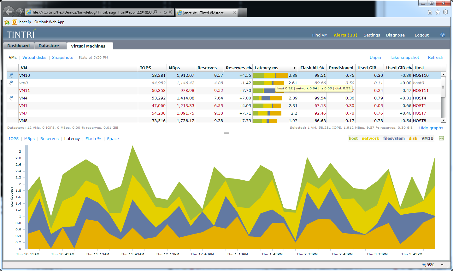Screen dimensions: 453x271
Task: Sort by the MBps column header
Action: pyautogui.click(x=181, y=68)
